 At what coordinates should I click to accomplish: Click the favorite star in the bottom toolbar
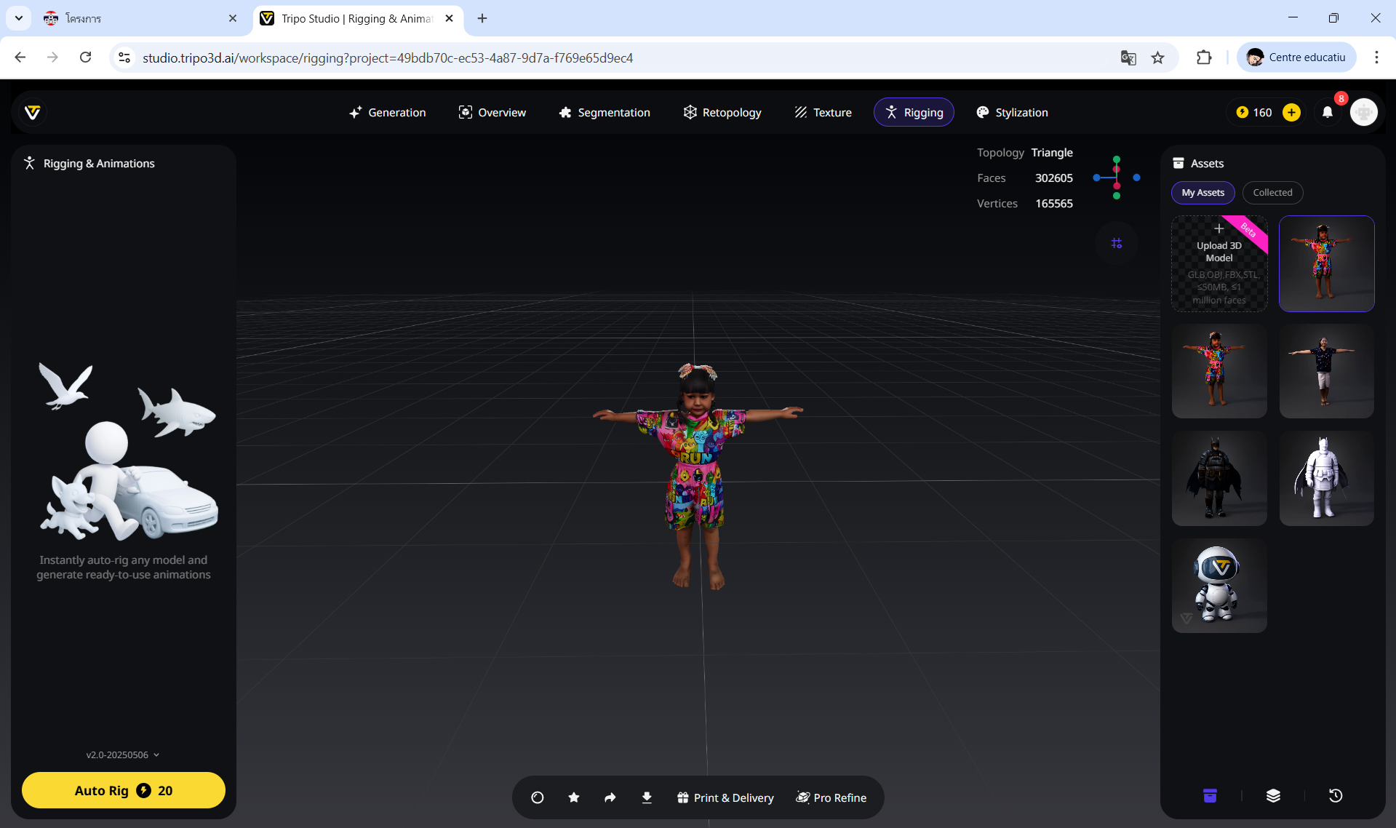tap(574, 797)
